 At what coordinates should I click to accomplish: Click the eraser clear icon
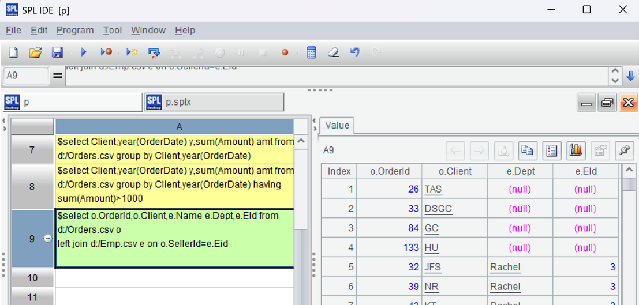[x=333, y=52]
